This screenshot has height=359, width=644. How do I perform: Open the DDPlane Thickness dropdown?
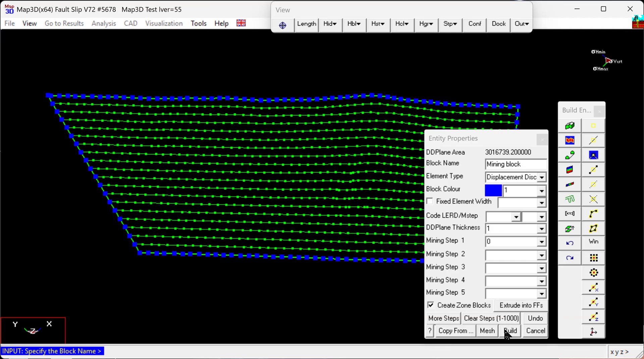pyautogui.click(x=542, y=229)
